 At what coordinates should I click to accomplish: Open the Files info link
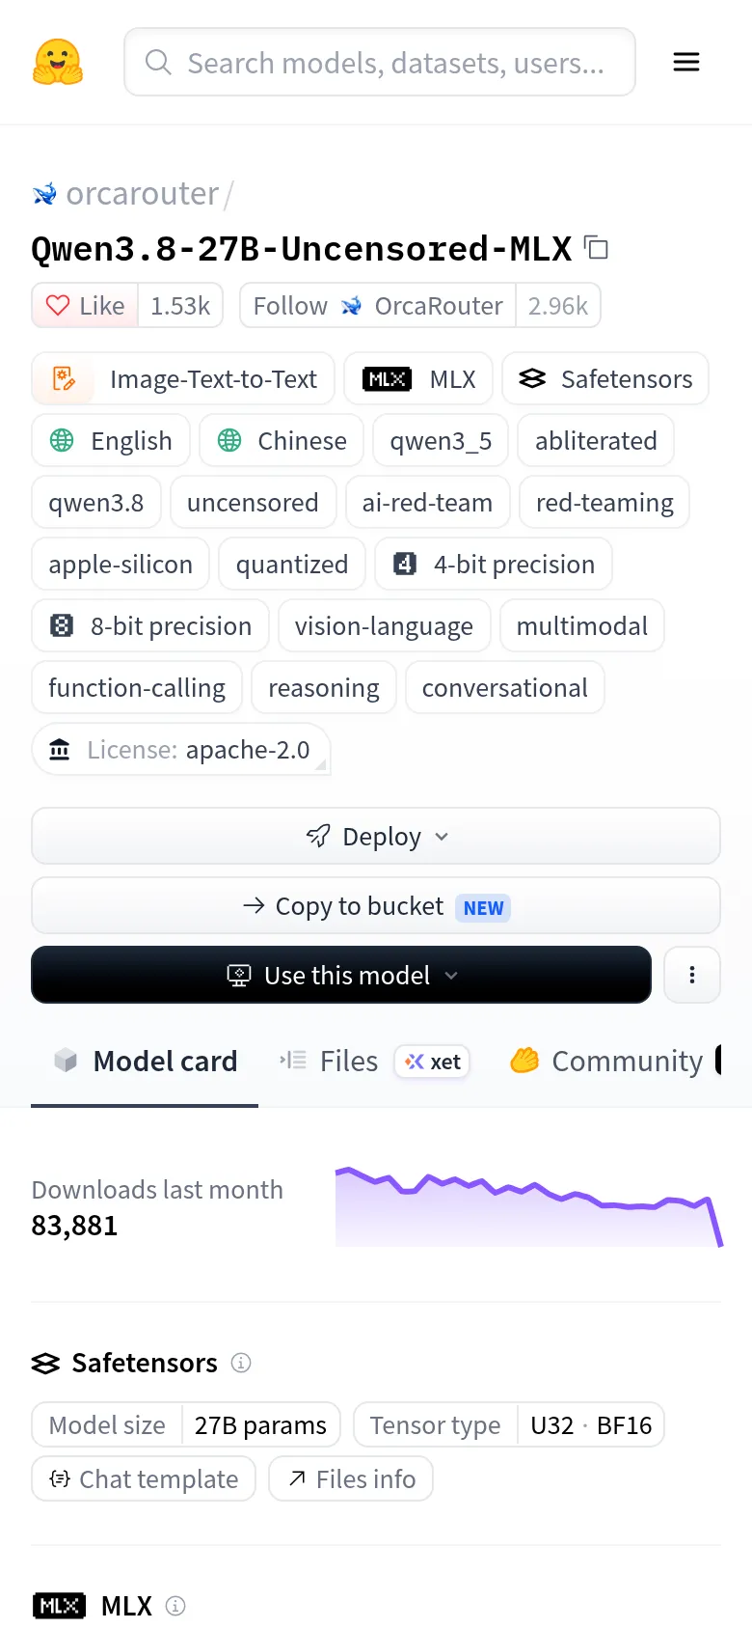pos(351,1478)
